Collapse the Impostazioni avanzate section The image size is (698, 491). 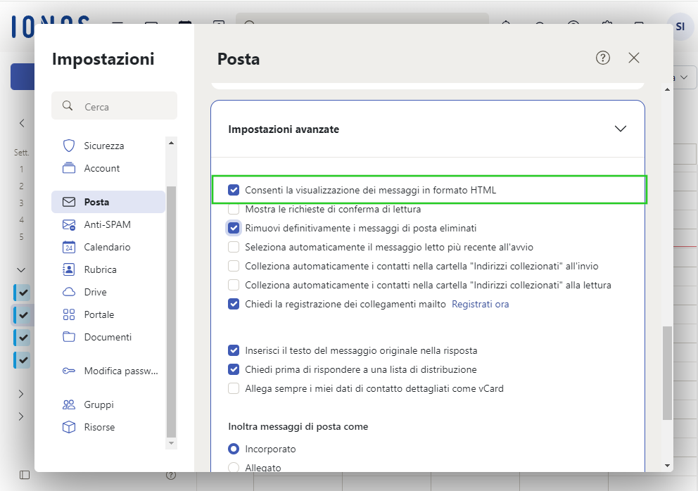(x=620, y=129)
